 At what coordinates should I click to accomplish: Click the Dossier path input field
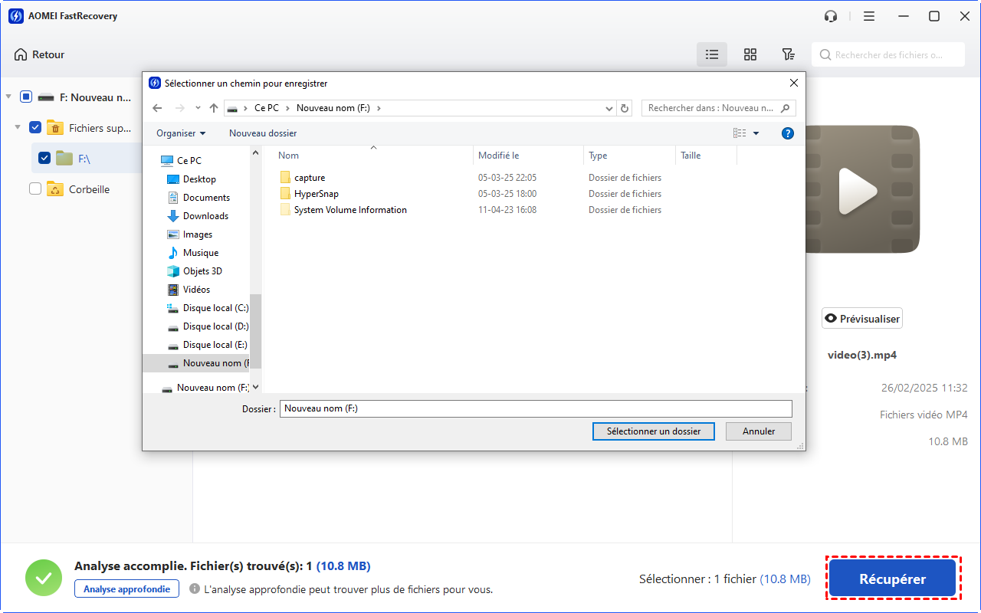point(535,408)
